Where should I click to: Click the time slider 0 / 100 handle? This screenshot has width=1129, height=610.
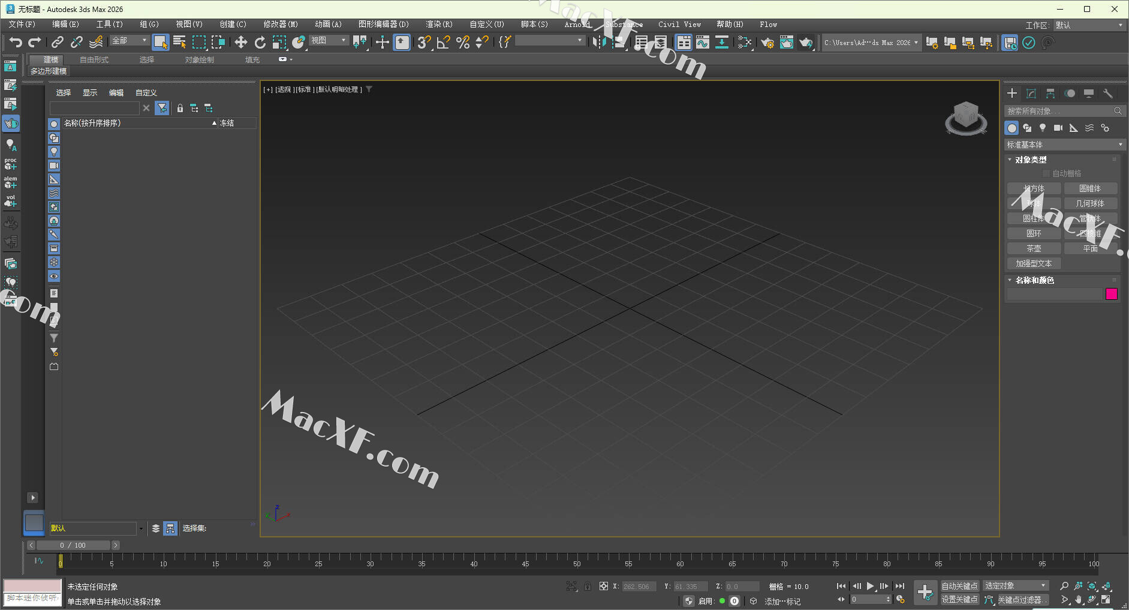pyautogui.click(x=73, y=545)
